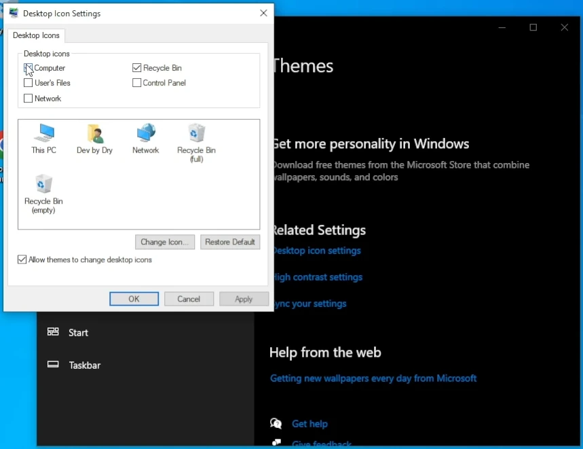Select the Recycle Bin (empty) icon

[x=43, y=194]
